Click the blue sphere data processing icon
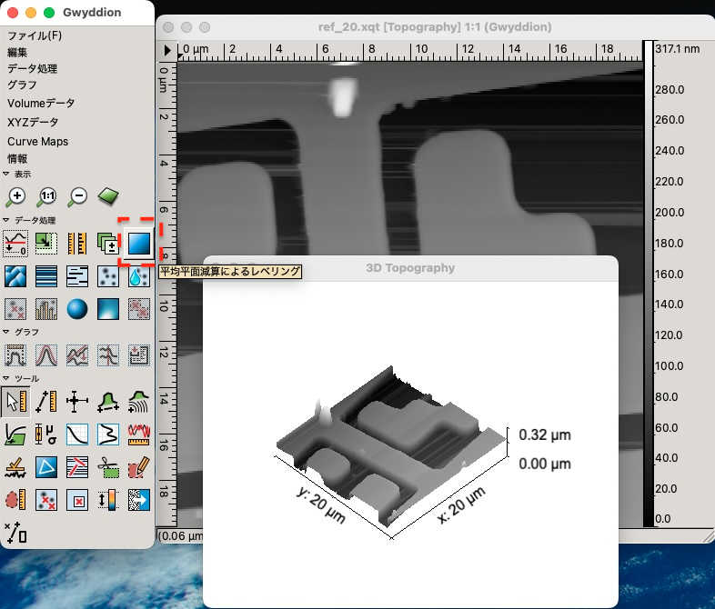 coord(77,309)
